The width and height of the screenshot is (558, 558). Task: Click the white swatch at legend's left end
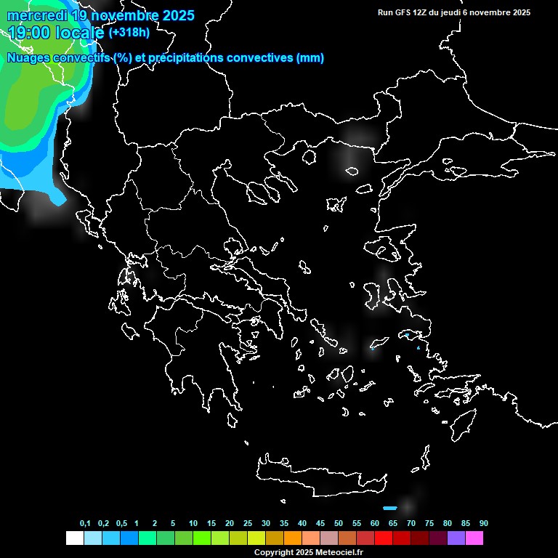click(74, 538)
